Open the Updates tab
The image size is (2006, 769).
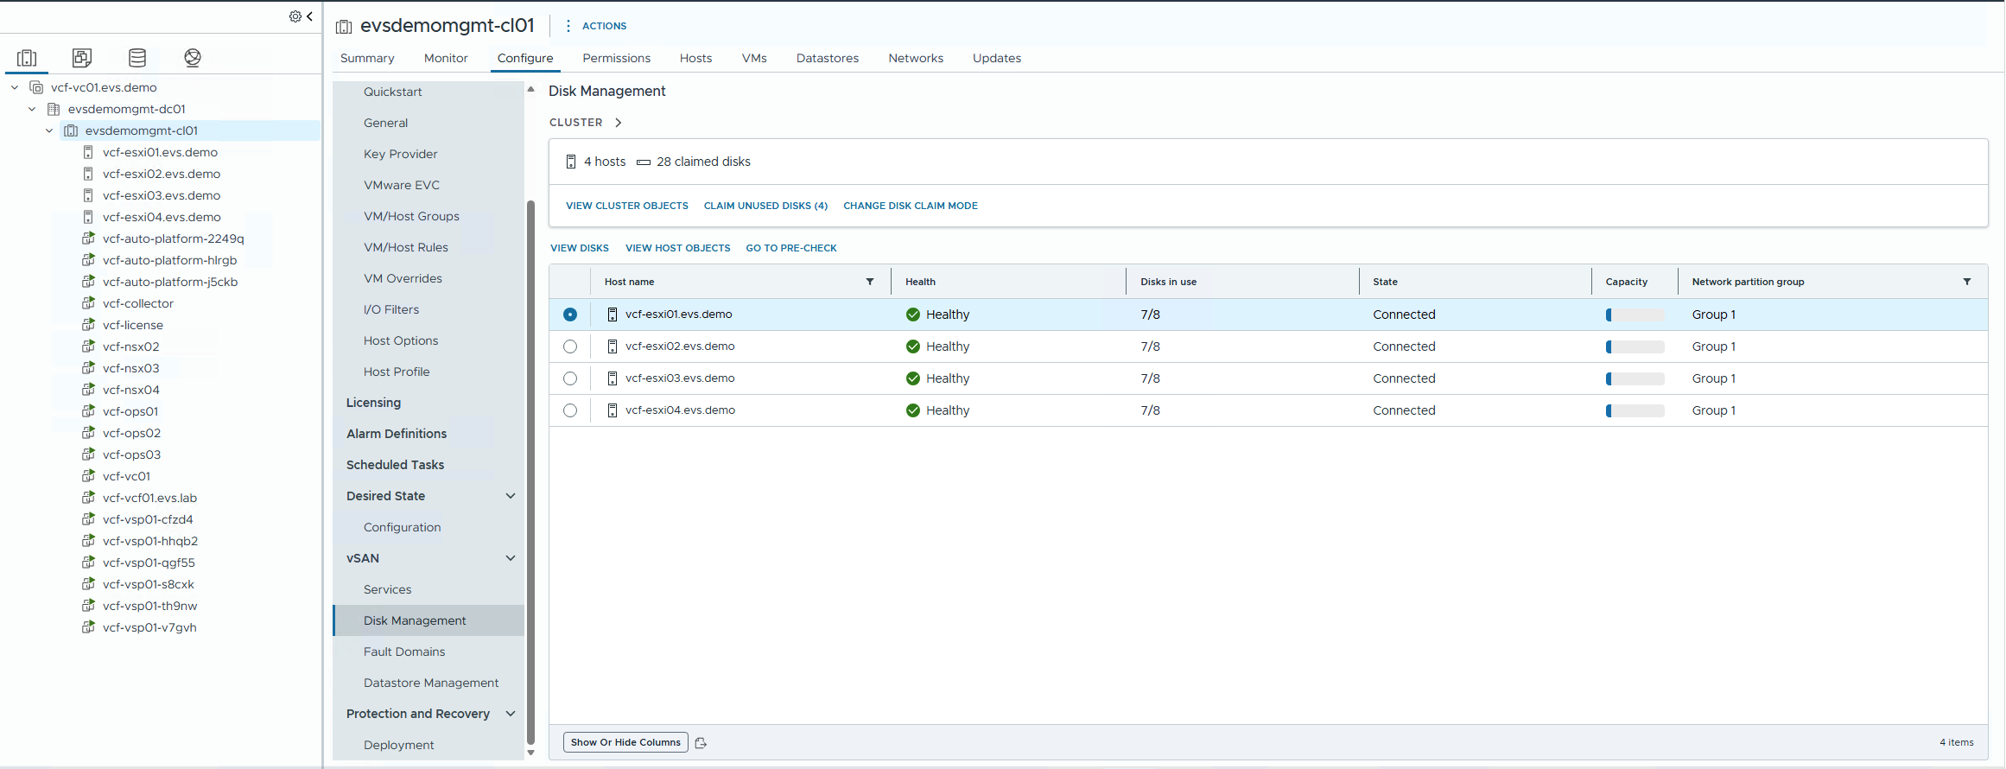point(997,58)
